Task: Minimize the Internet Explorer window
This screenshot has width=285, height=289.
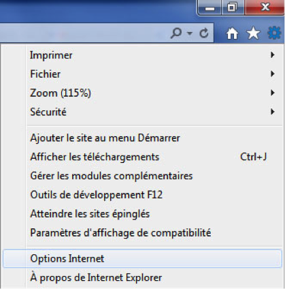Action: (209, 7)
